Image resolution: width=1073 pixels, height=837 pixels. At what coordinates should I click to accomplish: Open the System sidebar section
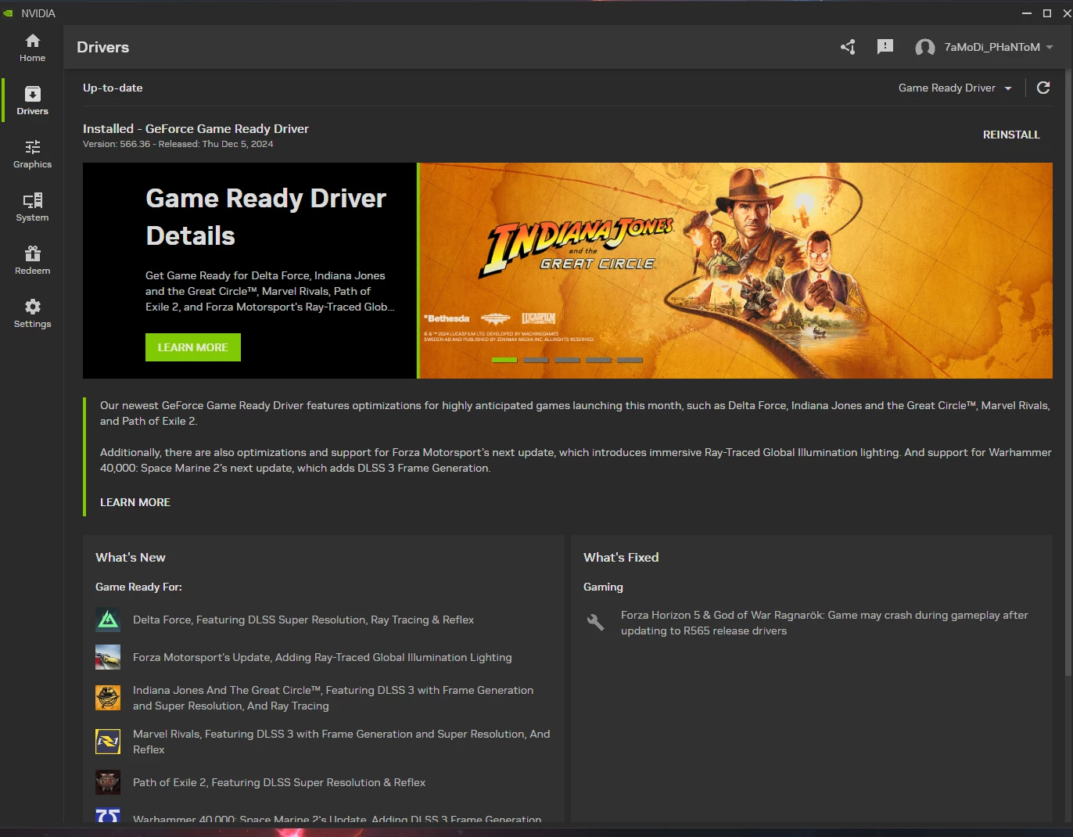click(32, 207)
